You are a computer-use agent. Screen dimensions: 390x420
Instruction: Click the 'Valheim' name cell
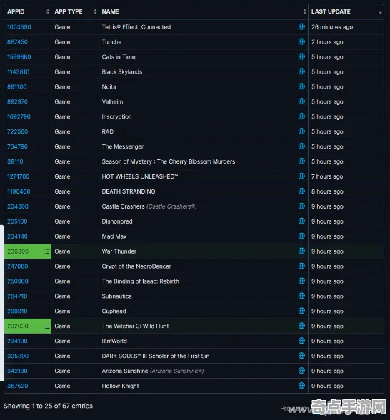204,101
